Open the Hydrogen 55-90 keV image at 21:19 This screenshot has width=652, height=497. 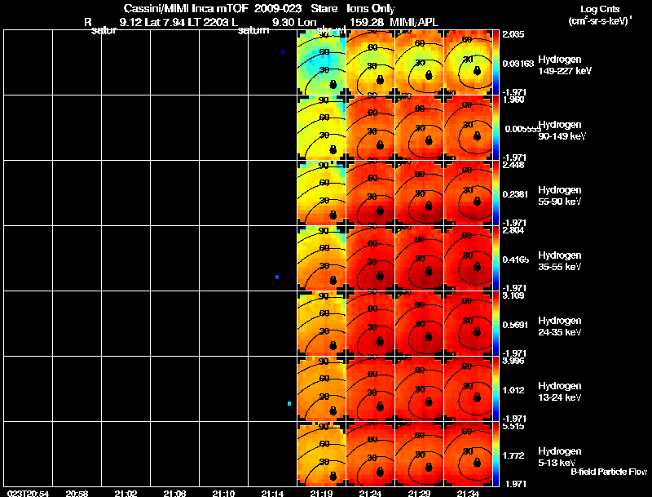(x=321, y=193)
